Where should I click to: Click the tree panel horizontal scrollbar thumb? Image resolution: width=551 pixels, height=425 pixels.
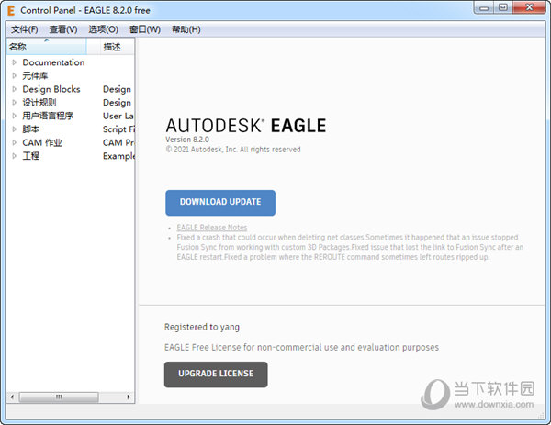click(x=59, y=397)
